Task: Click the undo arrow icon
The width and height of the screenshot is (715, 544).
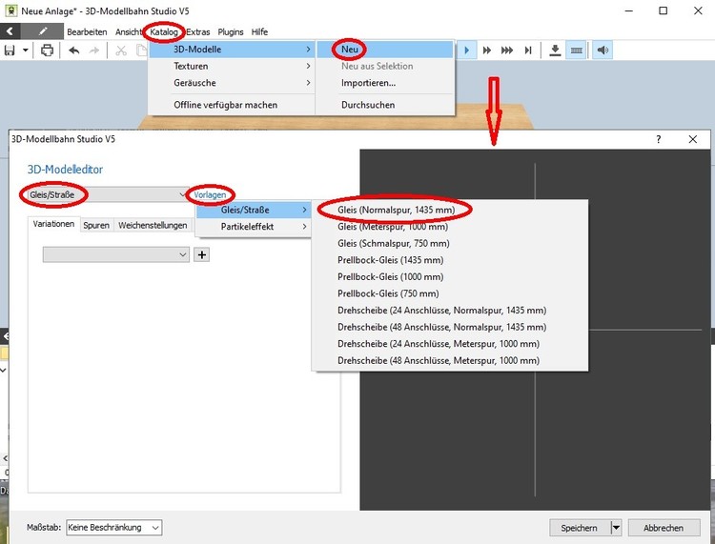Action: tap(73, 50)
